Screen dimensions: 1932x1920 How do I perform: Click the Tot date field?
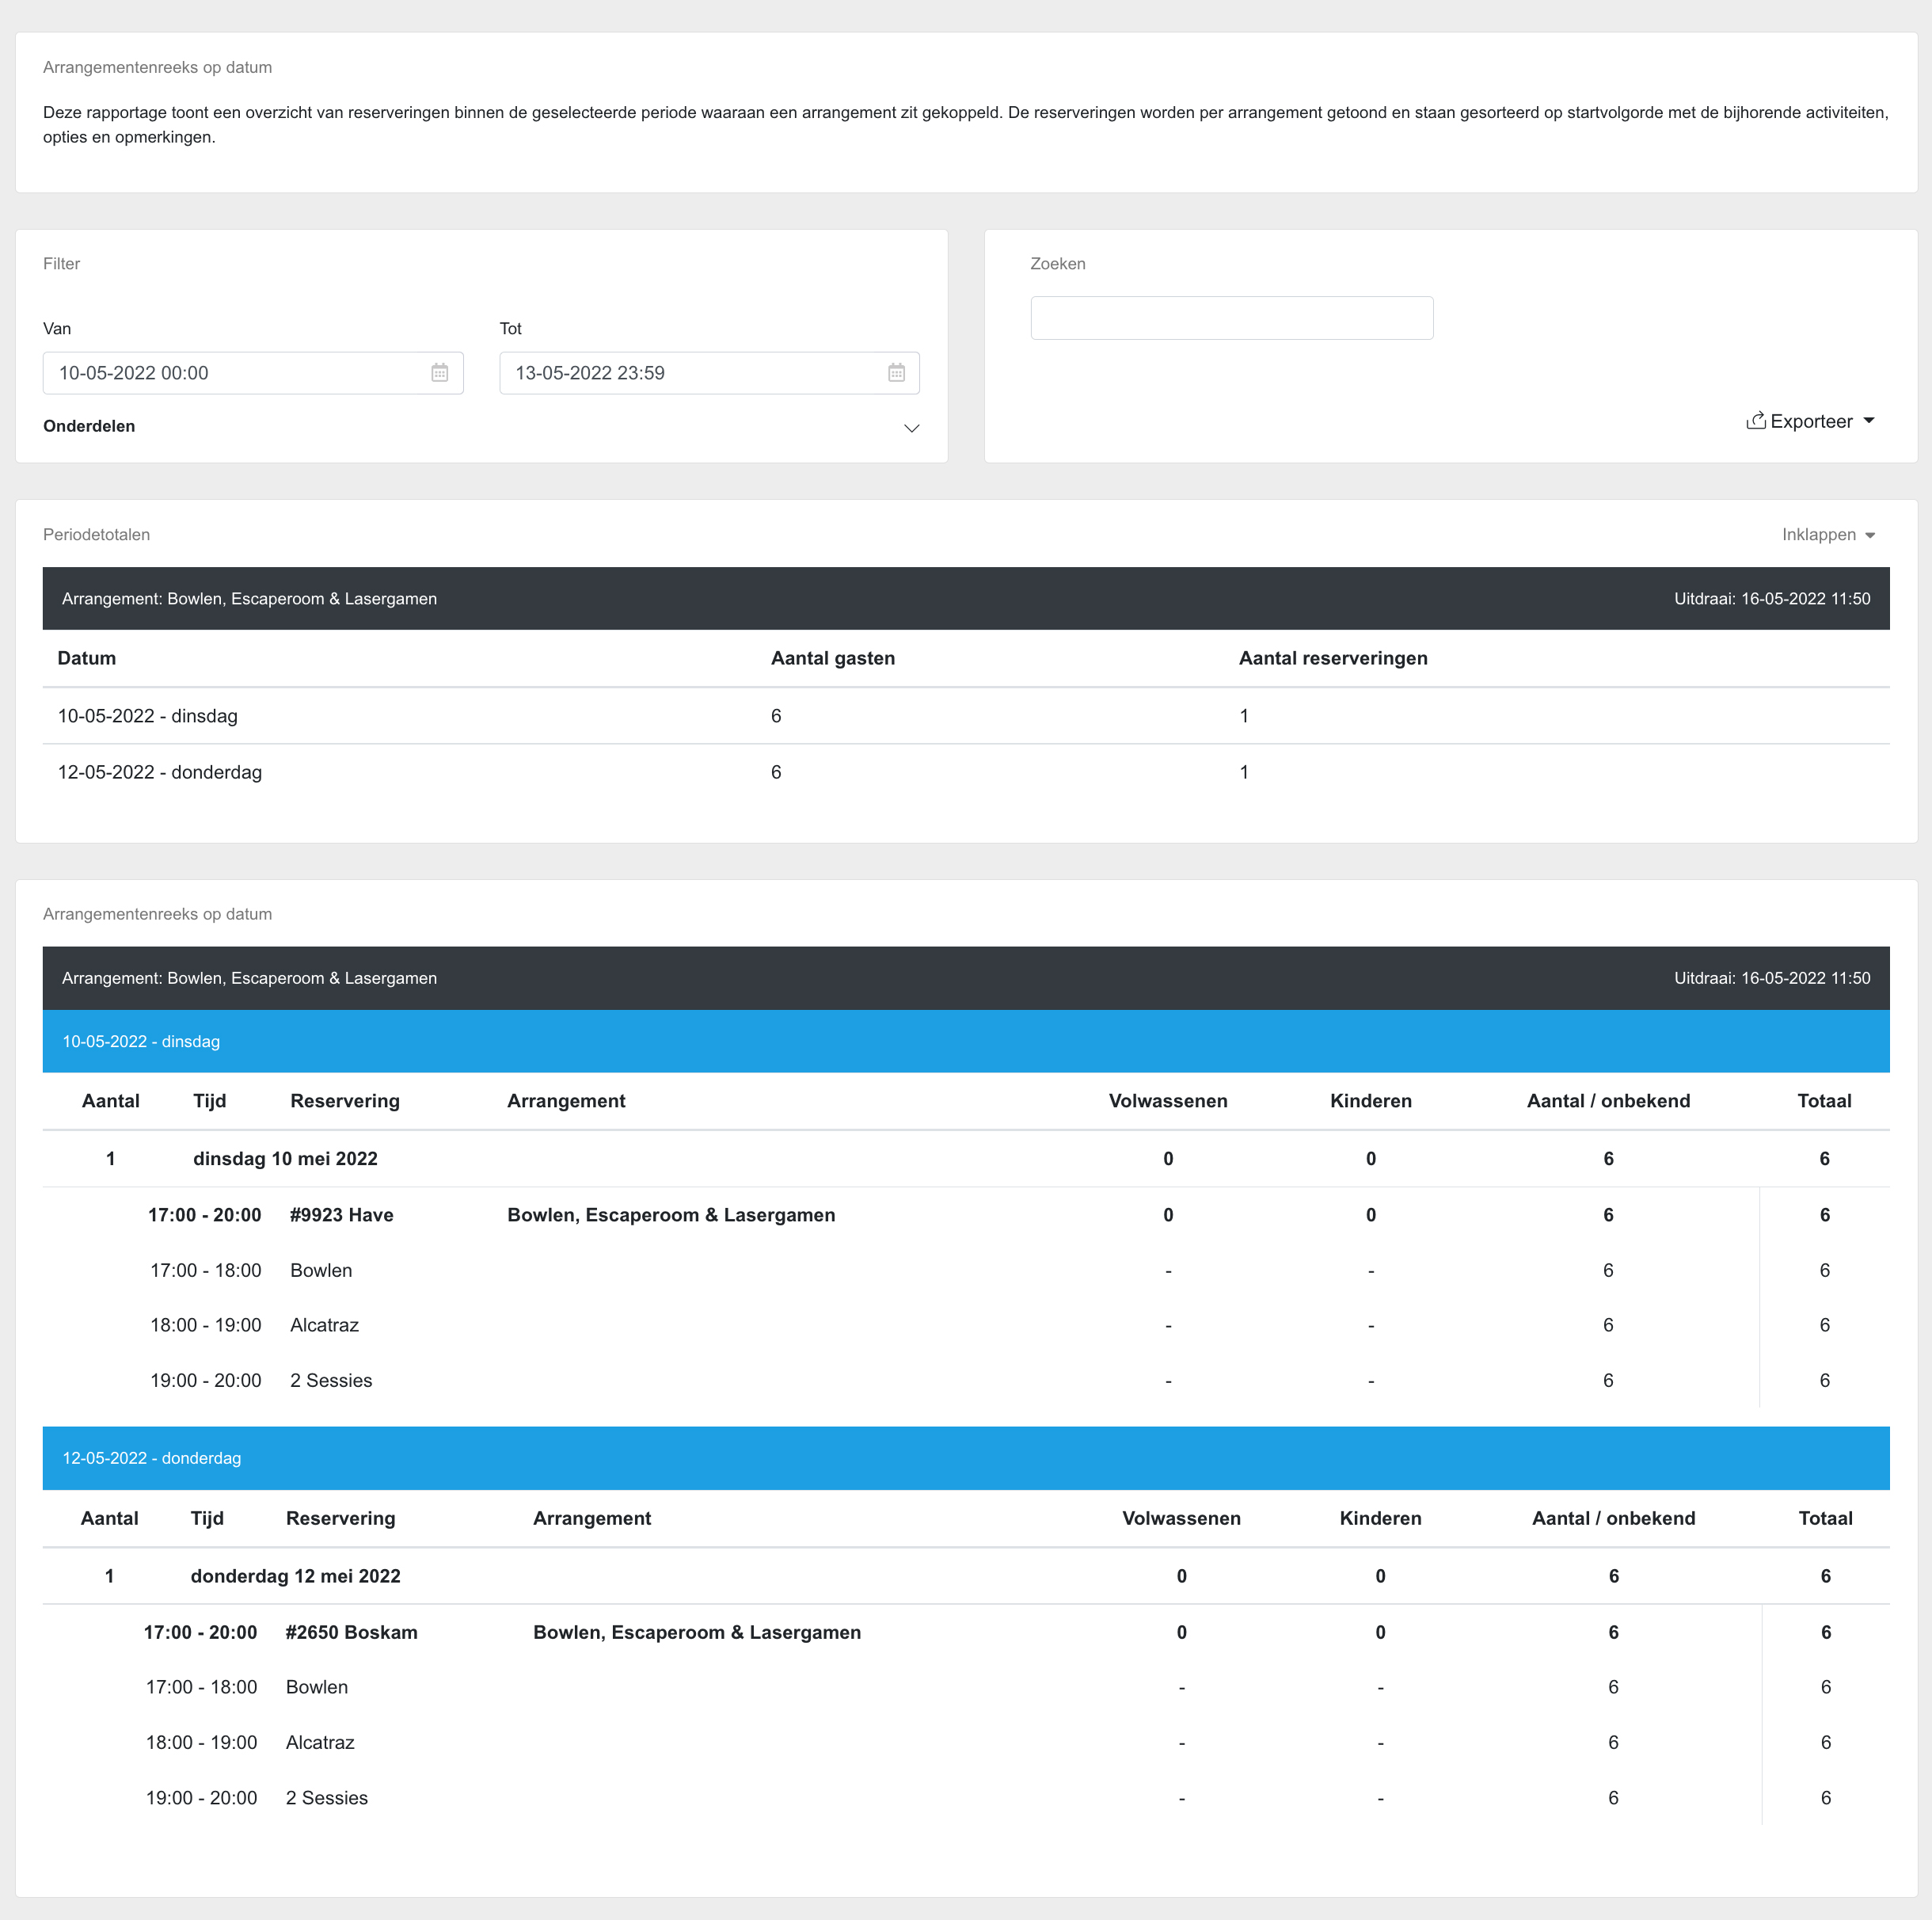[690, 373]
